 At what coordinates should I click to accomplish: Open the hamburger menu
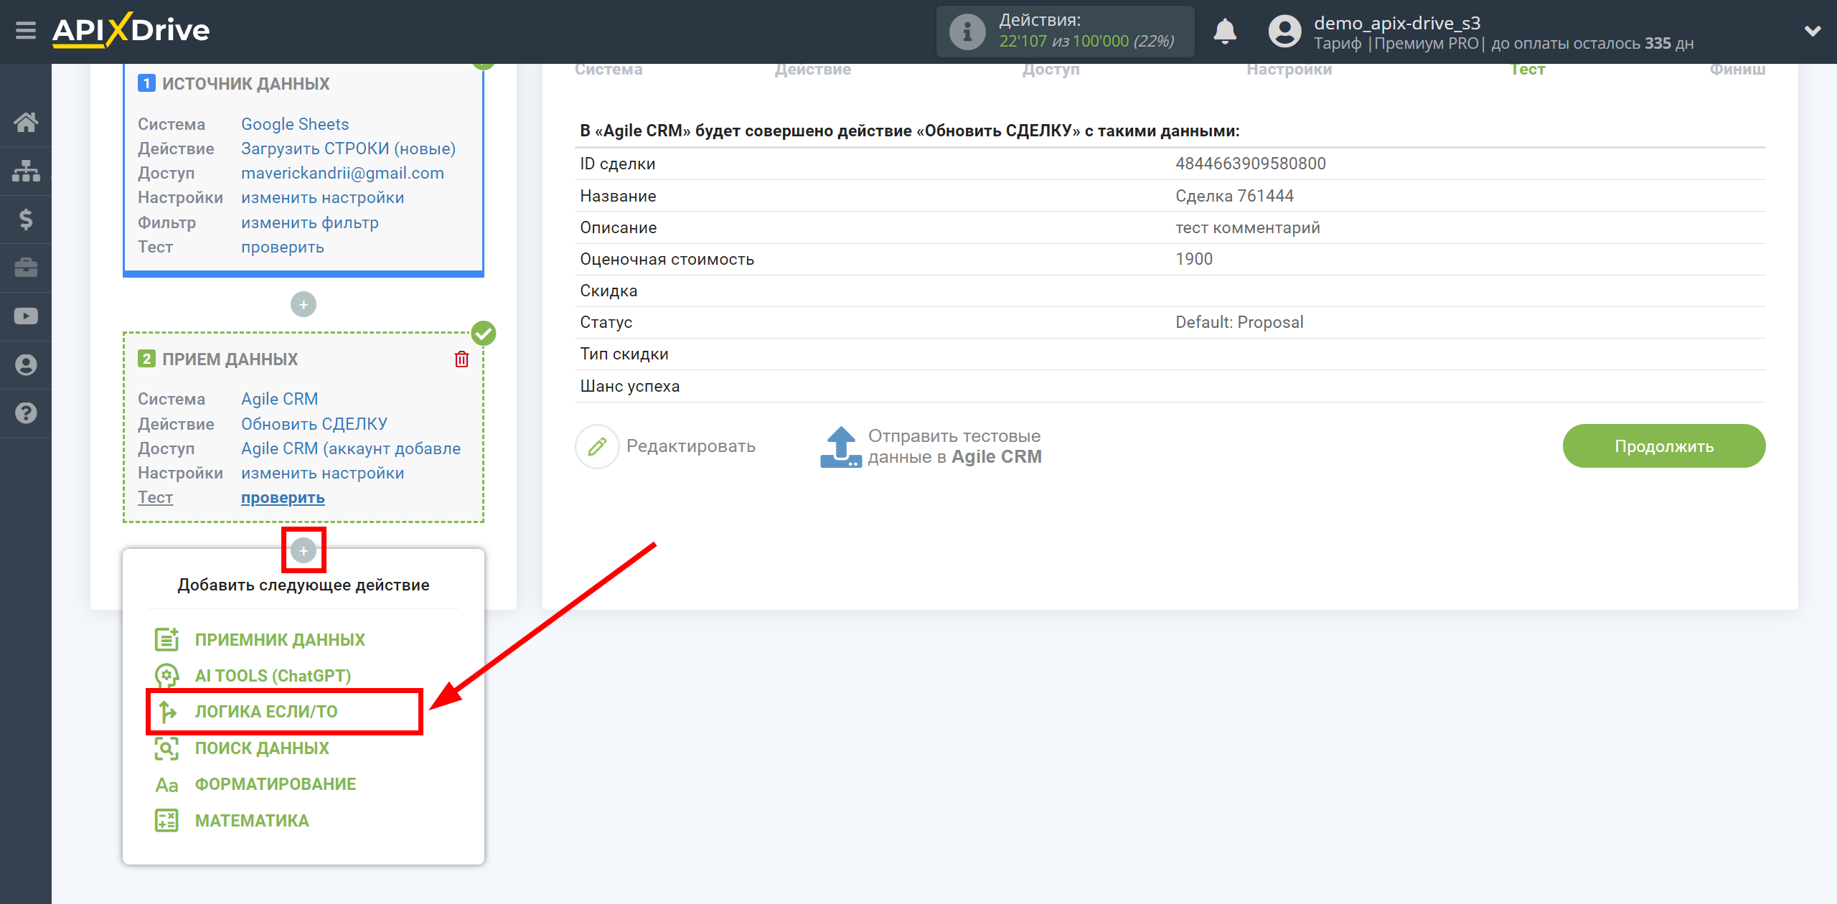[26, 31]
